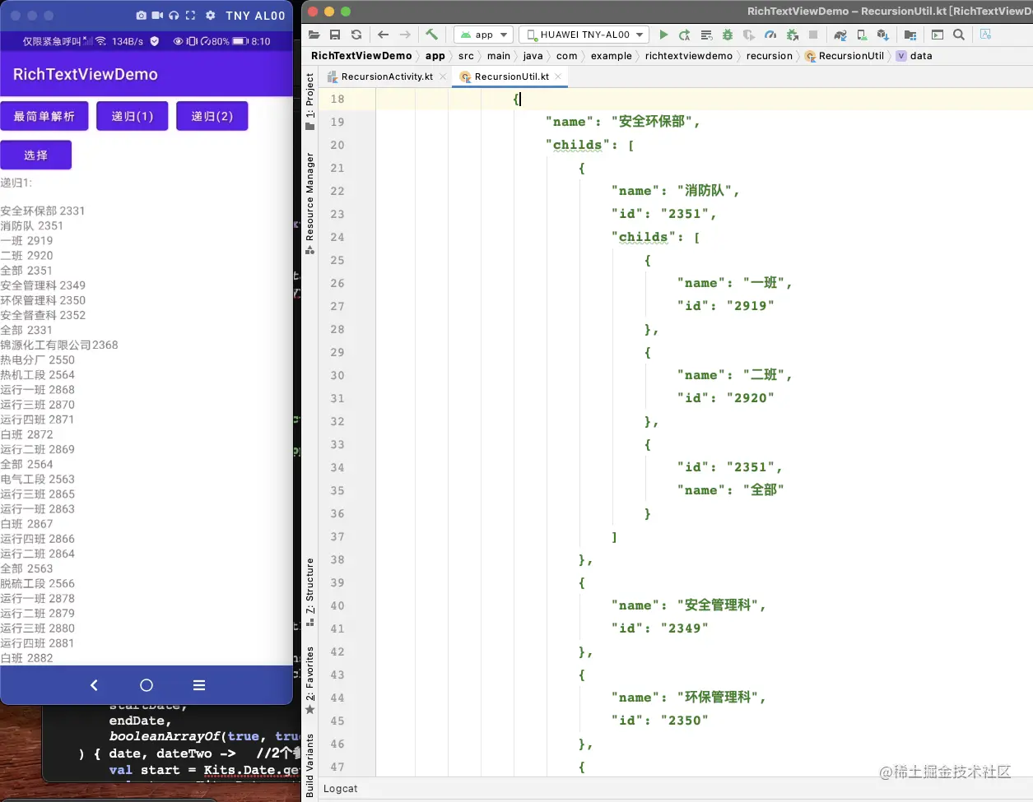Click the first "childs" key on line 20
This screenshot has width=1033, height=802.
point(579,145)
